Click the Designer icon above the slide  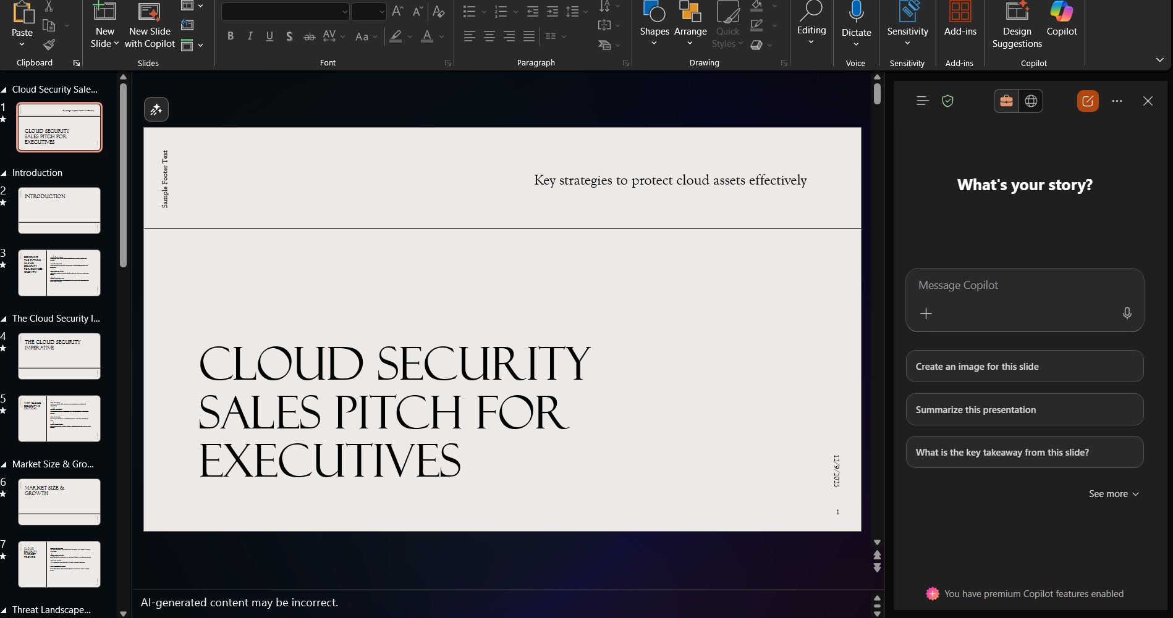(x=156, y=109)
